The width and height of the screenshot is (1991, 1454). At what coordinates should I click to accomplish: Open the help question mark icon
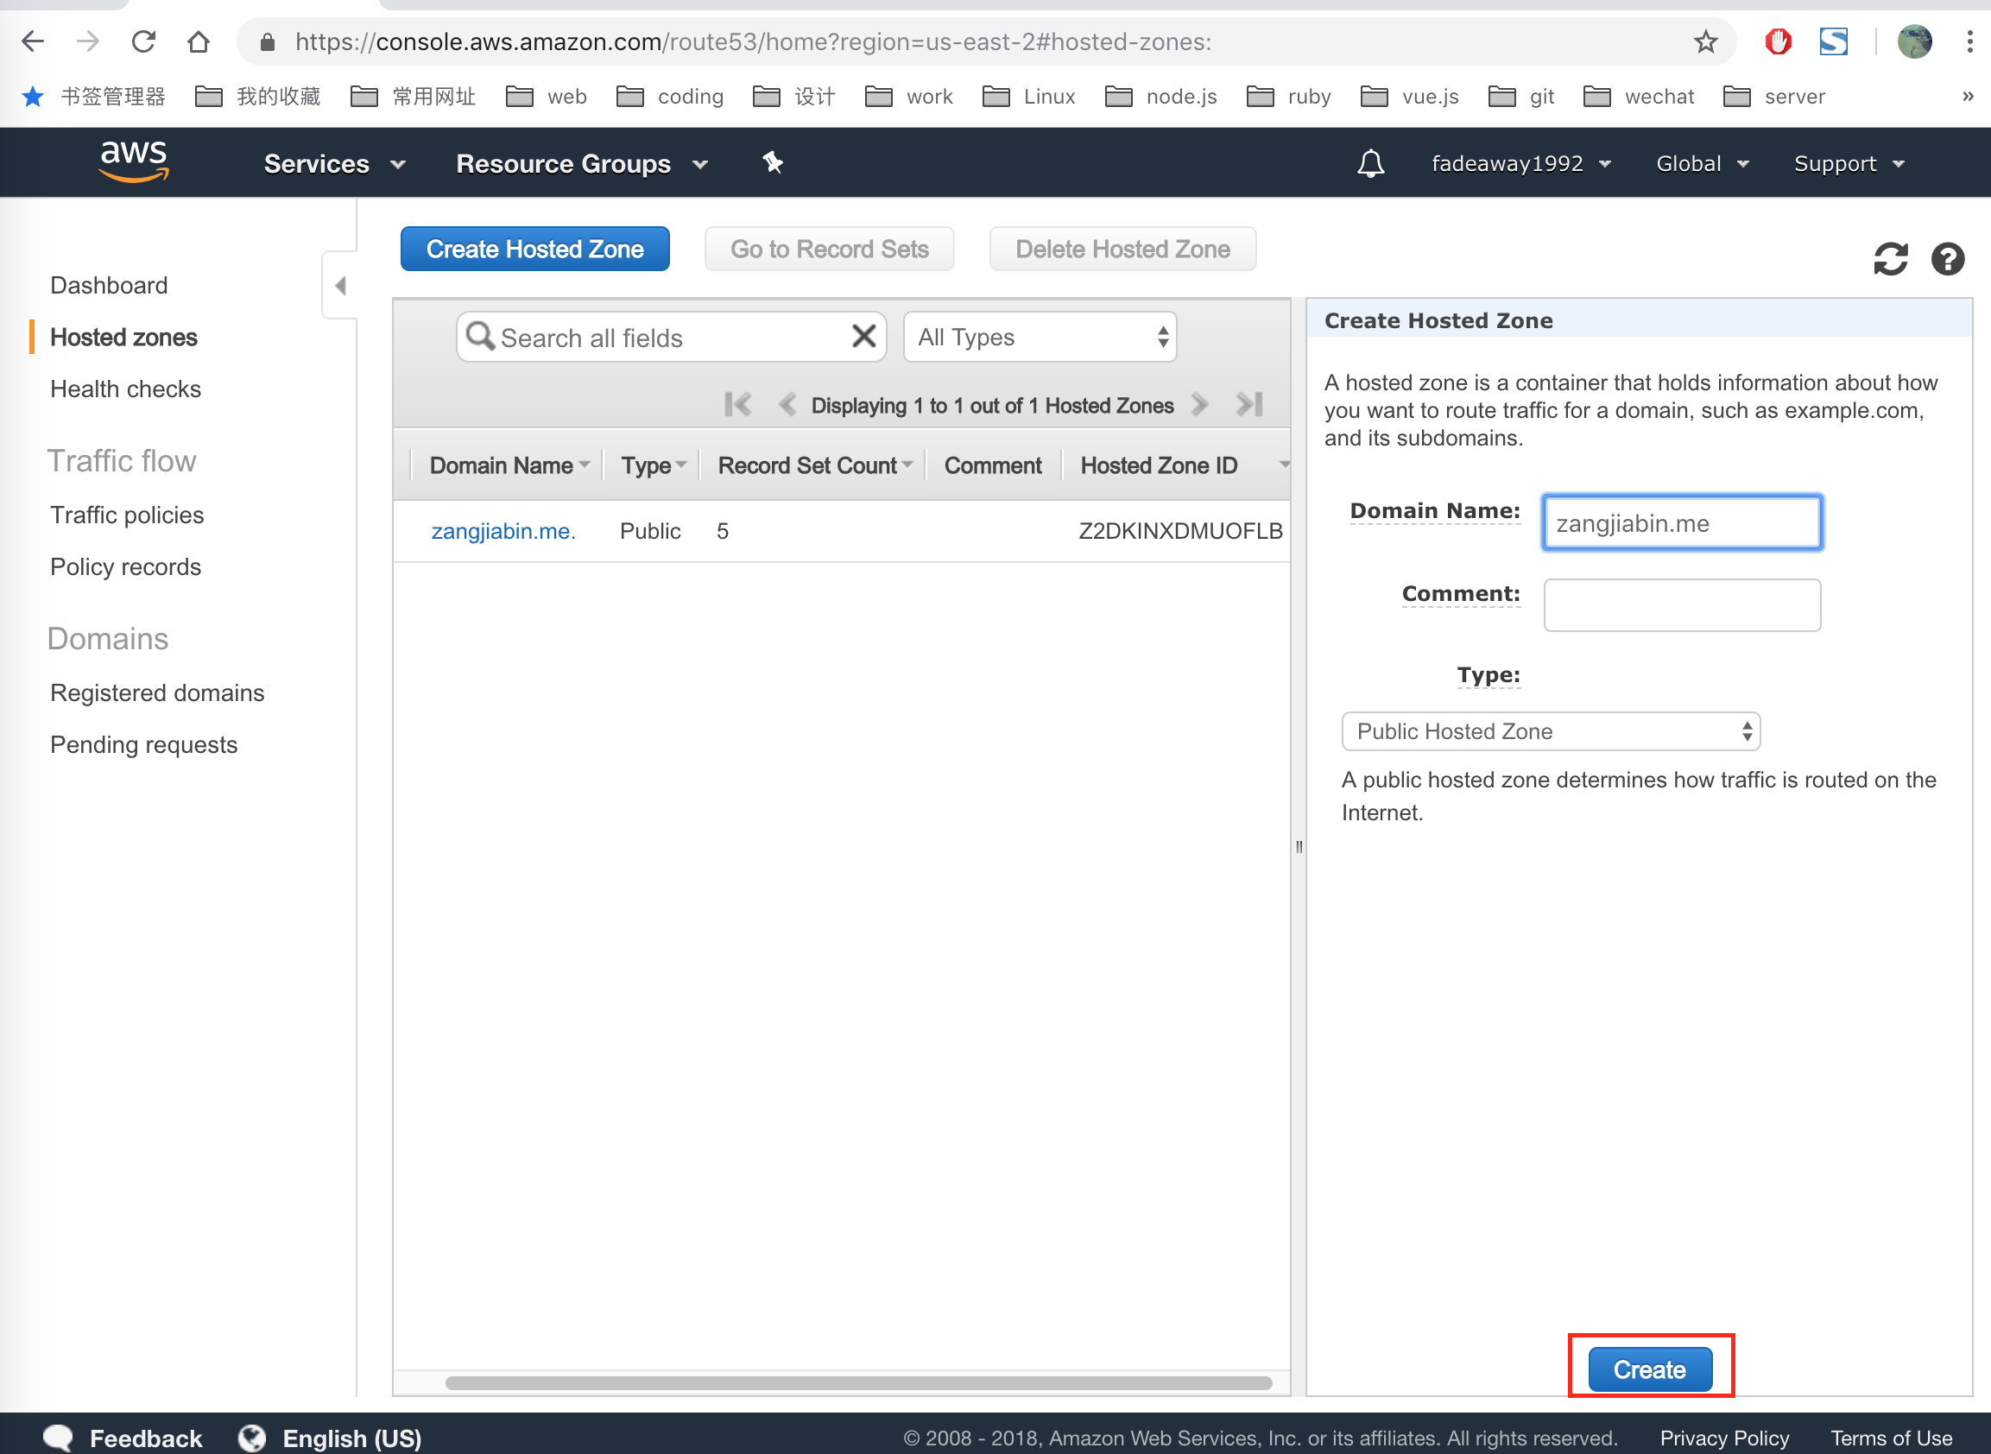tap(1947, 259)
